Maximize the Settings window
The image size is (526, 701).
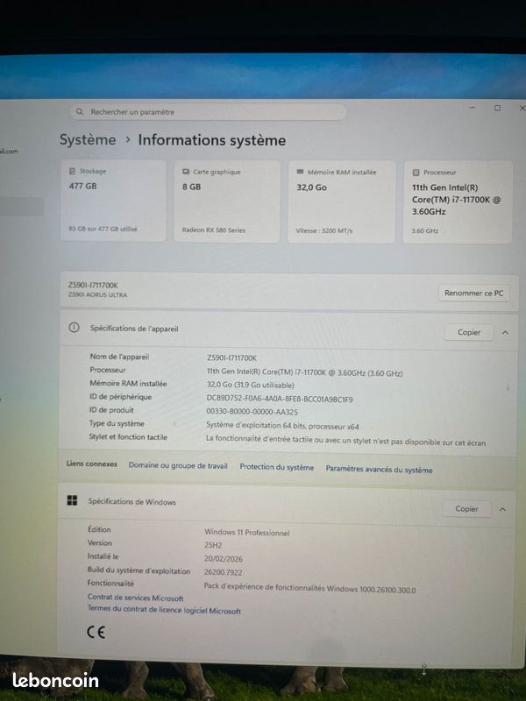tap(497, 108)
